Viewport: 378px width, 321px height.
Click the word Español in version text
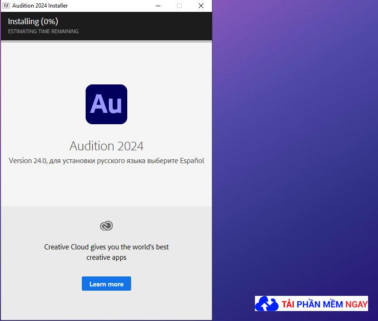192,161
